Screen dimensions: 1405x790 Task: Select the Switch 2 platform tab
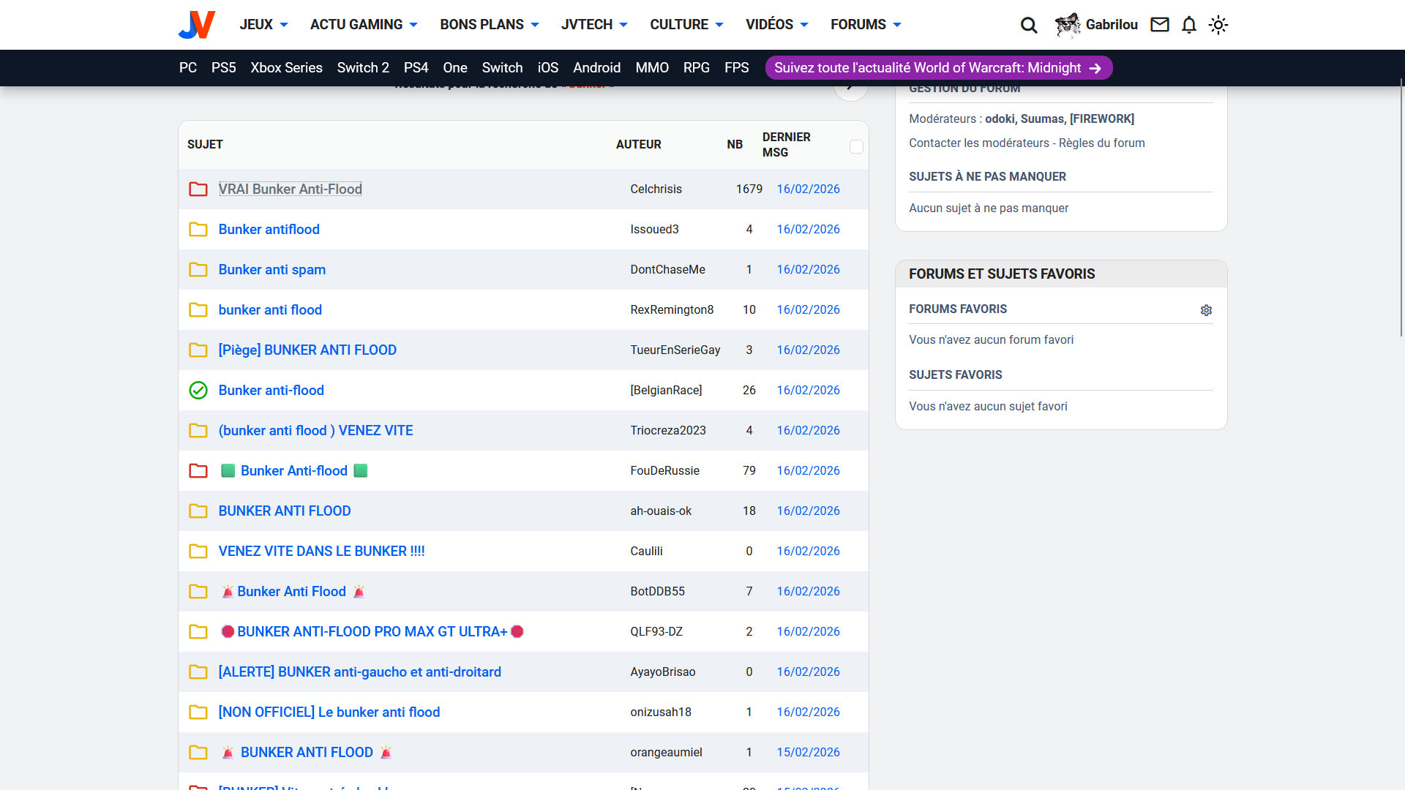(x=363, y=68)
